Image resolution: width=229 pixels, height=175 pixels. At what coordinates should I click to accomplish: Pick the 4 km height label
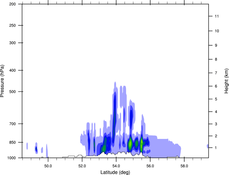tap(216, 112)
